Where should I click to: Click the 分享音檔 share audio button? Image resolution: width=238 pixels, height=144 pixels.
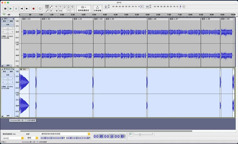97,8
